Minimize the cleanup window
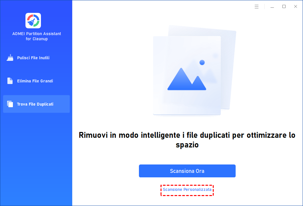The image size is (303, 206). 272,6
